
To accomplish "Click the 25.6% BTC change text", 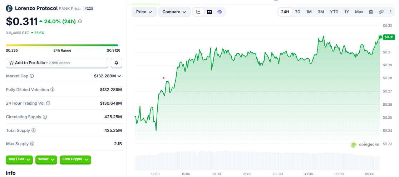I will tap(39, 33).
